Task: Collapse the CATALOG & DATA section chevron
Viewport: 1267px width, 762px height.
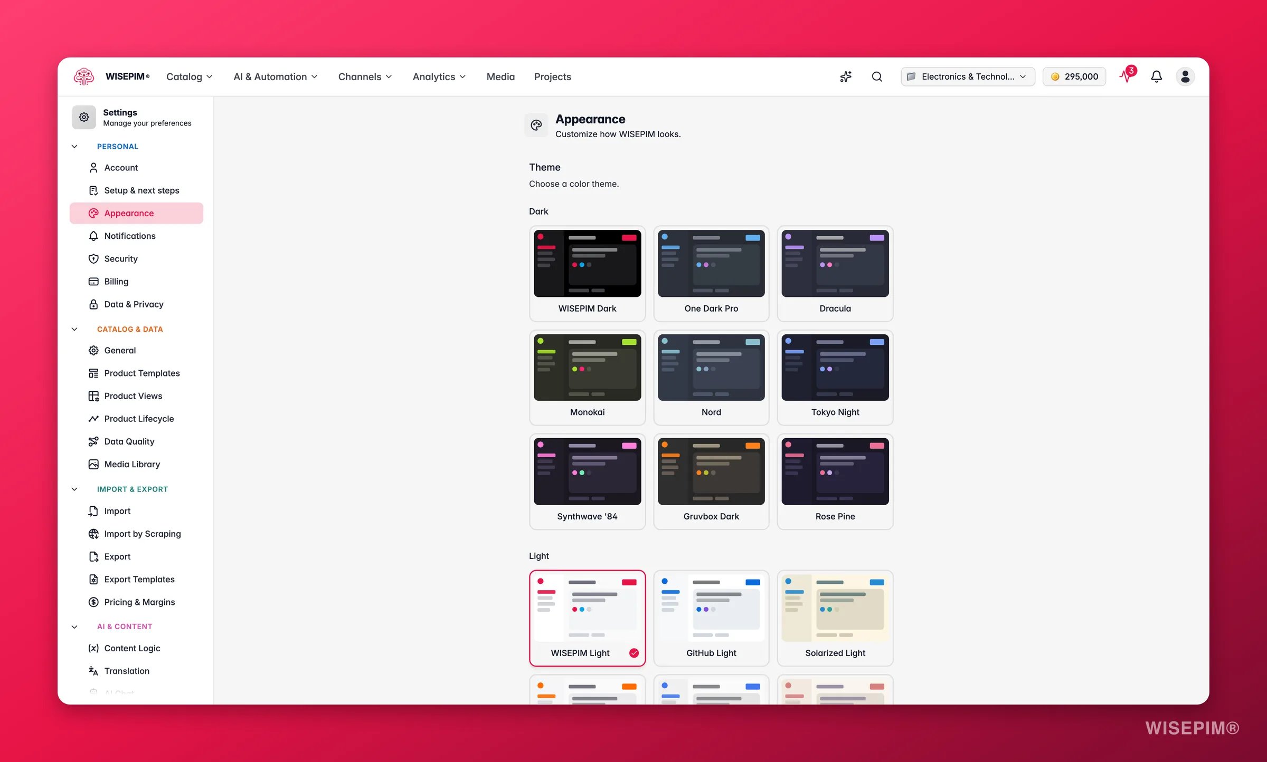Action: tap(74, 329)
